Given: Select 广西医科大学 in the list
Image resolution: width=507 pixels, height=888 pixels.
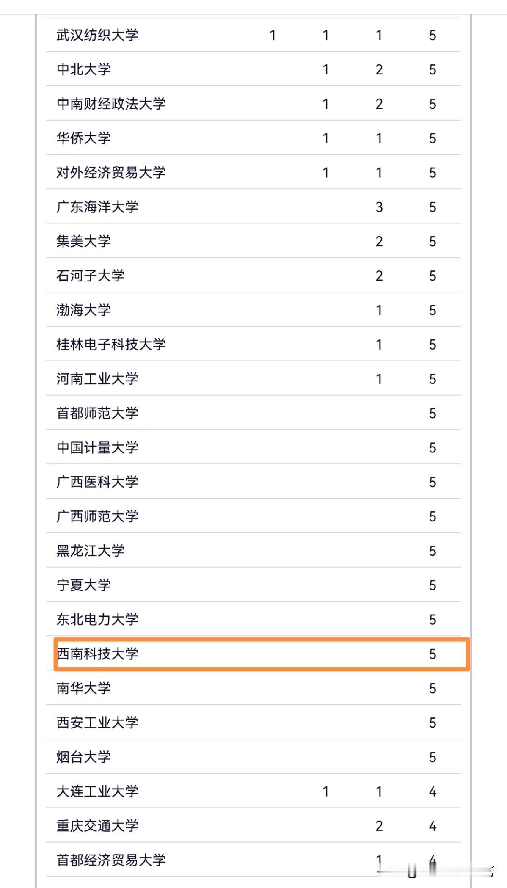Looking at the screenshot, I should 97,482.
